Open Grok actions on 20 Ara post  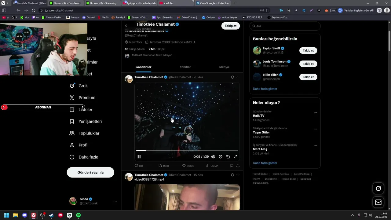click(232, 77)
